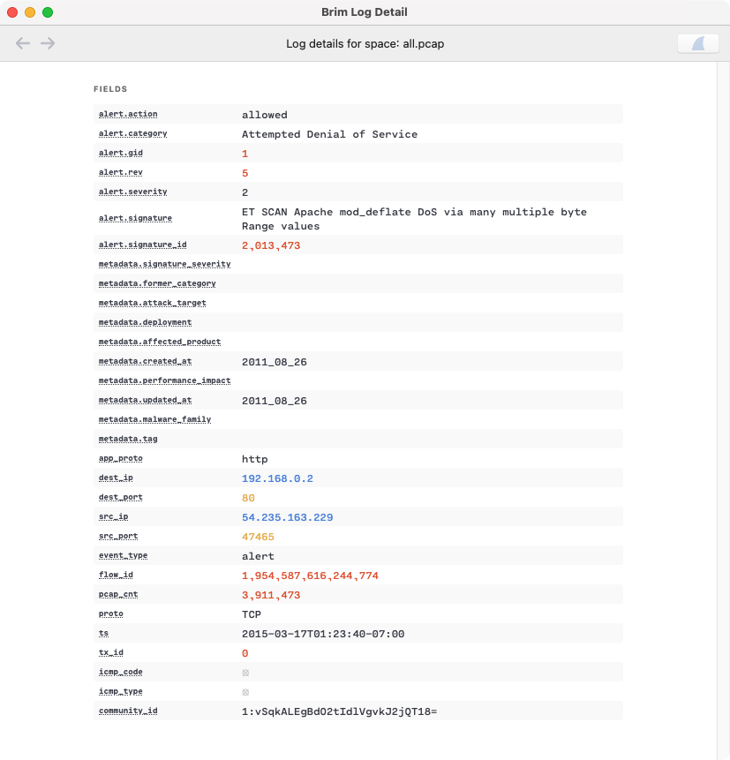Open this flow in Wireshark
This screenshot has width=730, height=760.
[697, 43]
